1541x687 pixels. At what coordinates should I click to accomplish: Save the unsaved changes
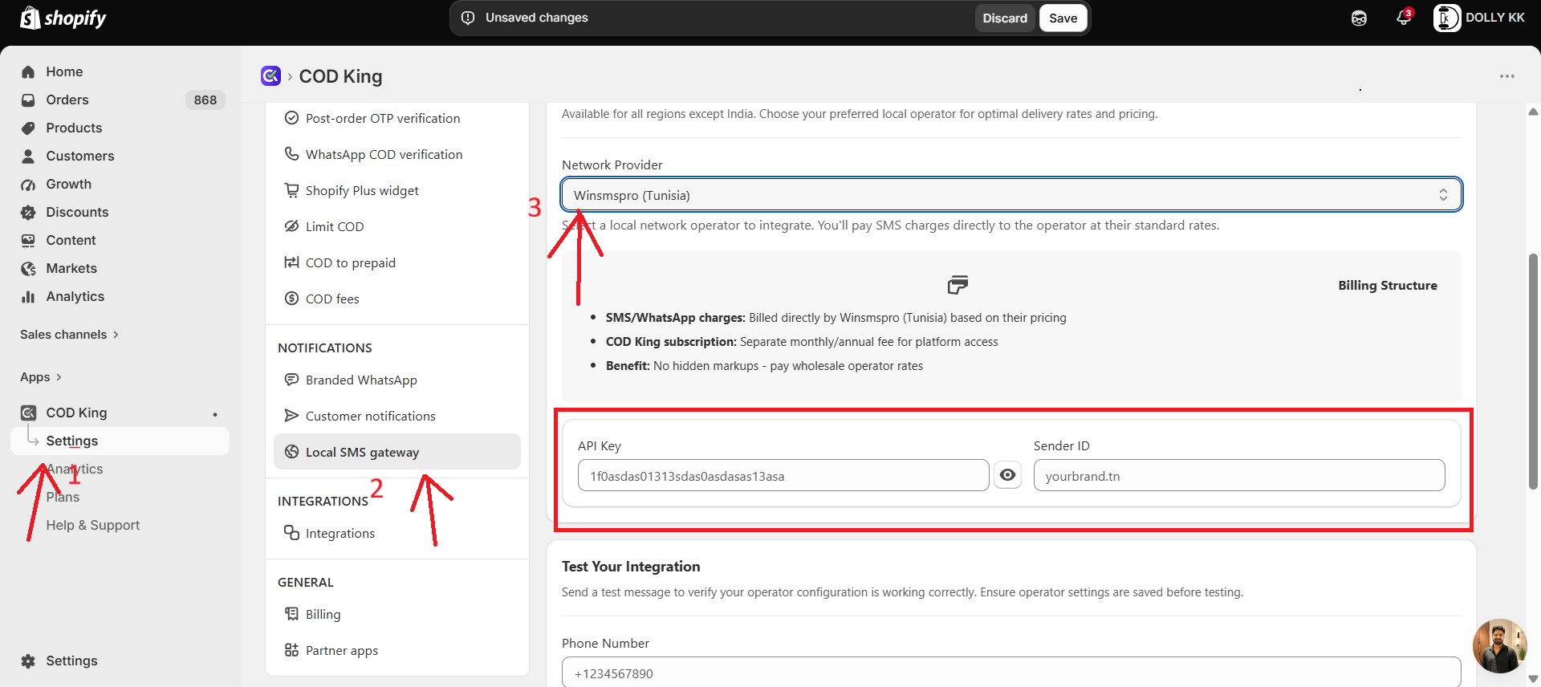click(x=1063, y=18)
